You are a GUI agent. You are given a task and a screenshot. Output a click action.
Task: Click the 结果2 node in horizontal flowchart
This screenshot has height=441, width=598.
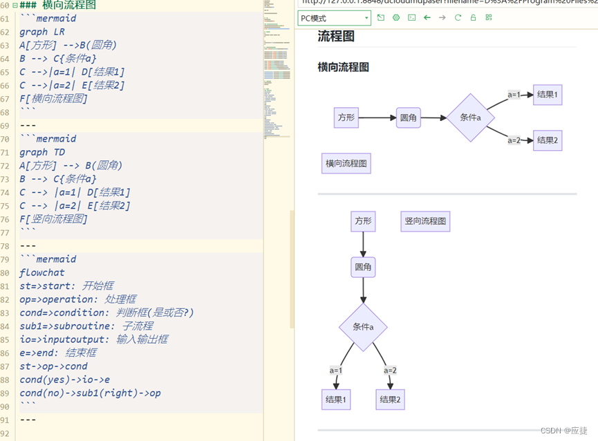click(548, 140)
